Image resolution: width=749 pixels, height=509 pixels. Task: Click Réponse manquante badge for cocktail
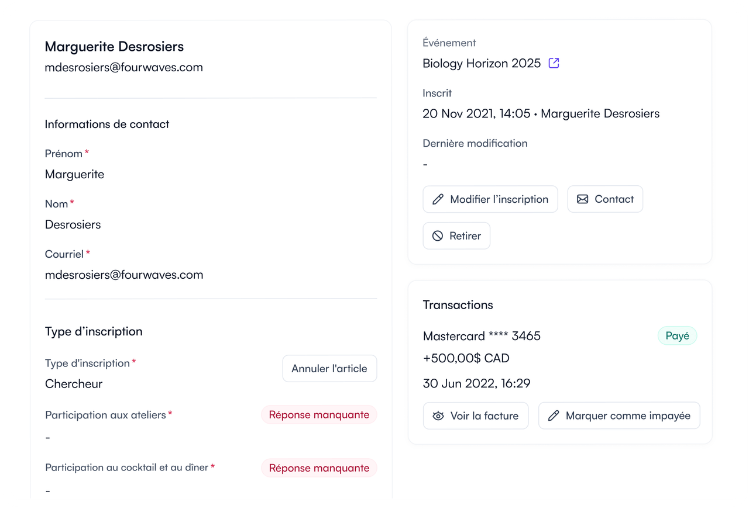pyautogui.click(x=319, y=468)
